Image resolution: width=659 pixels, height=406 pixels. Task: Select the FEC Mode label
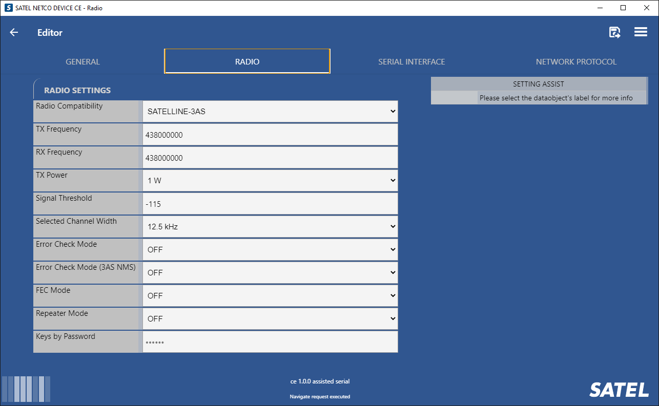(x=53, y=290)
